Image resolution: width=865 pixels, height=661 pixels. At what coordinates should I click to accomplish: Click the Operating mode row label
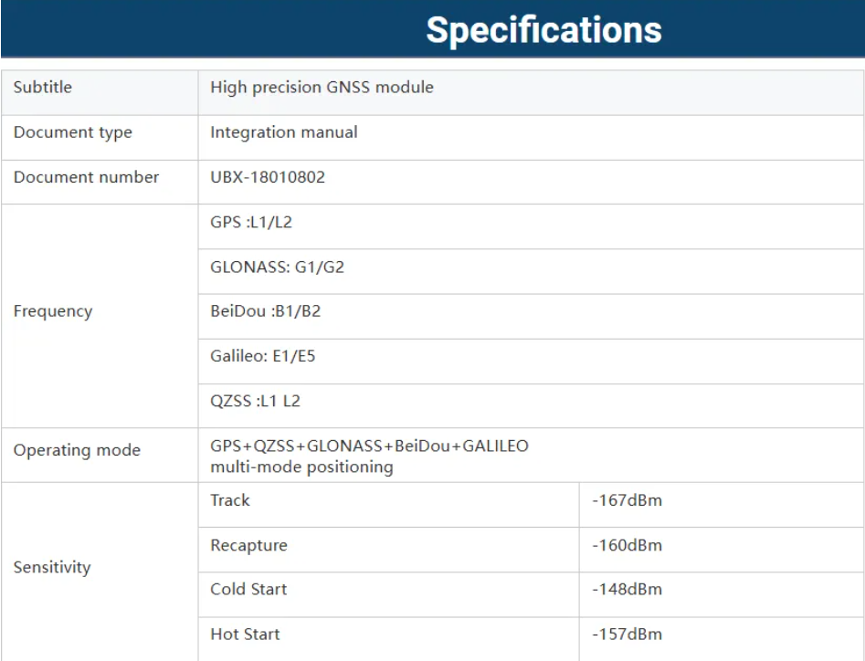(x=77, y=450)
